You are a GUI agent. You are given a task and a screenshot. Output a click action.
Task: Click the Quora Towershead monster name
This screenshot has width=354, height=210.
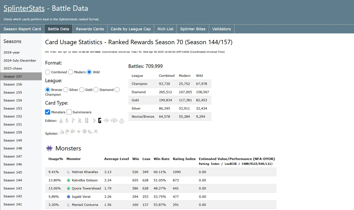tap(86, 188)
